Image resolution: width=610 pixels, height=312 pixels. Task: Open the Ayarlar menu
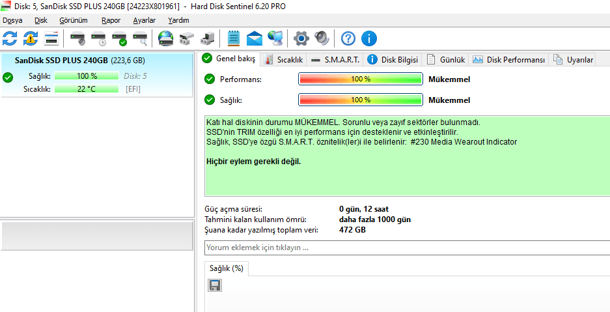pyautogui.click(x=145, y=20)
